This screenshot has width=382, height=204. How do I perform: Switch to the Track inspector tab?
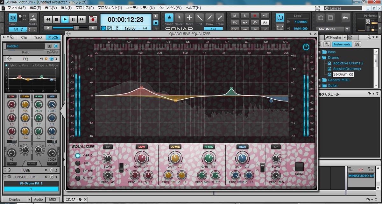pyautogui.click(x=38, y=37)
